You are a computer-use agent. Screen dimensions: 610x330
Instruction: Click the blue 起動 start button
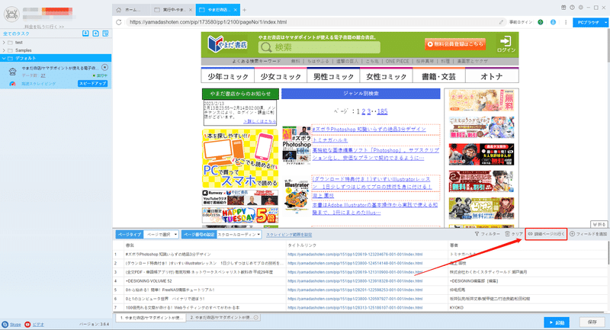(x=557, y=322)
